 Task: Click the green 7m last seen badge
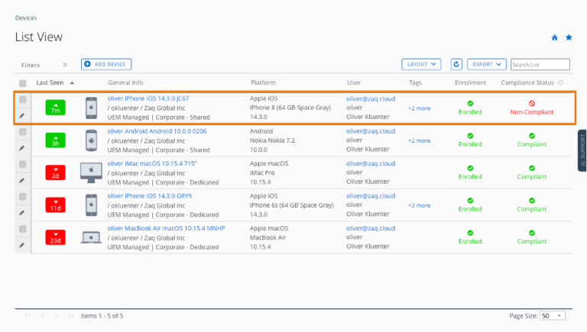(55, 108)
